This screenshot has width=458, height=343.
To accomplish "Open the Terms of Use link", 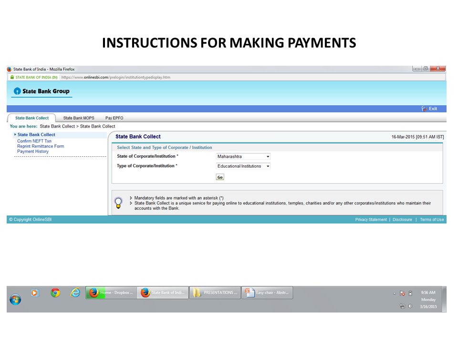I will (432, 220).
